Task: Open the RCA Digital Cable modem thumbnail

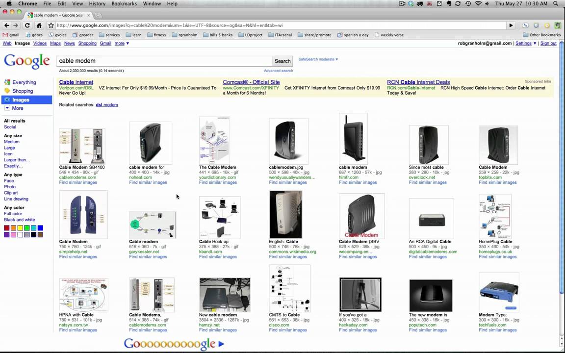Action: [x=431, y=219]
